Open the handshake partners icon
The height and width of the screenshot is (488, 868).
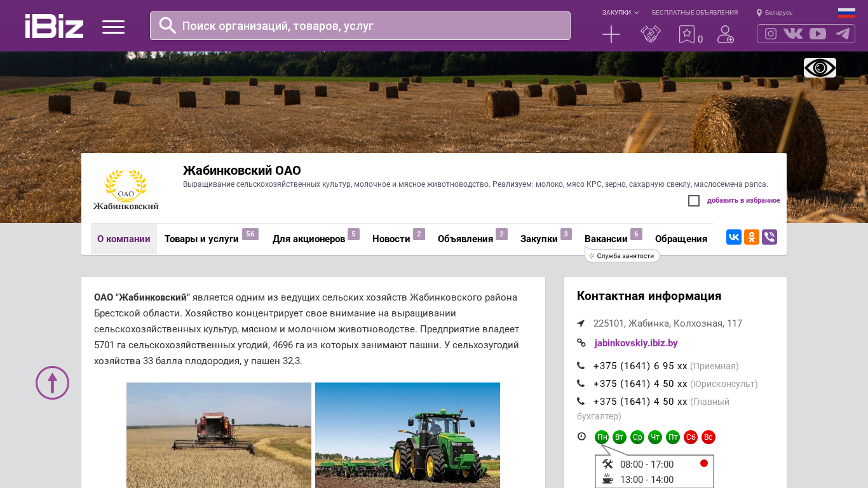point(651,34)
